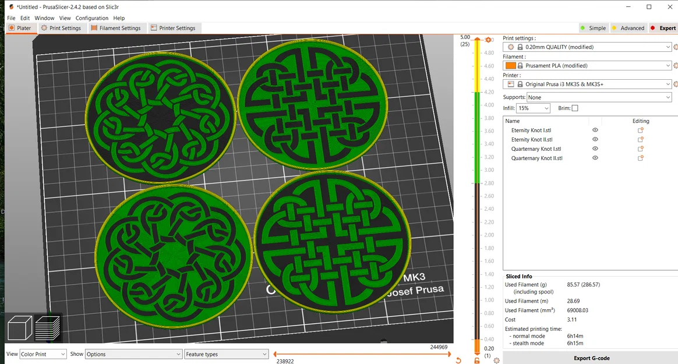Open the Infill percentage dropdown
This screenshot has width=678, height=364.
533,108
